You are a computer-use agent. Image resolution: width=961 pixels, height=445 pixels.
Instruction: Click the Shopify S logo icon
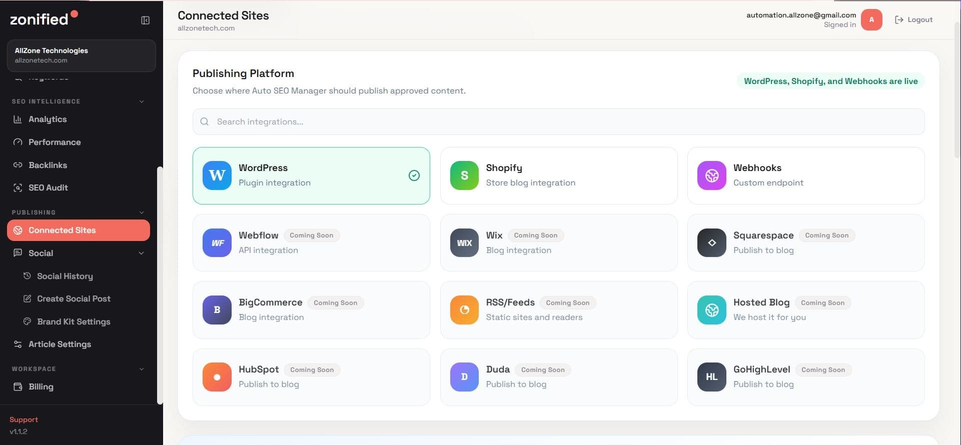(464, 175)
